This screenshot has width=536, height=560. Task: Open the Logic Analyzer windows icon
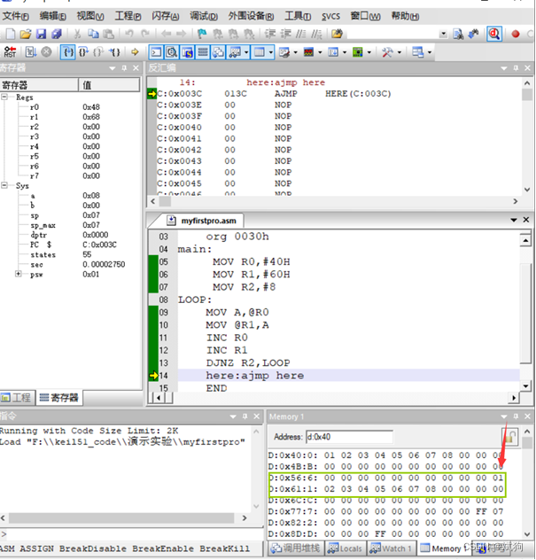click(x=308, y=52)
